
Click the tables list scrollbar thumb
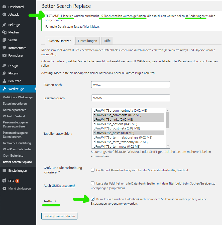(x=168, y=120)
